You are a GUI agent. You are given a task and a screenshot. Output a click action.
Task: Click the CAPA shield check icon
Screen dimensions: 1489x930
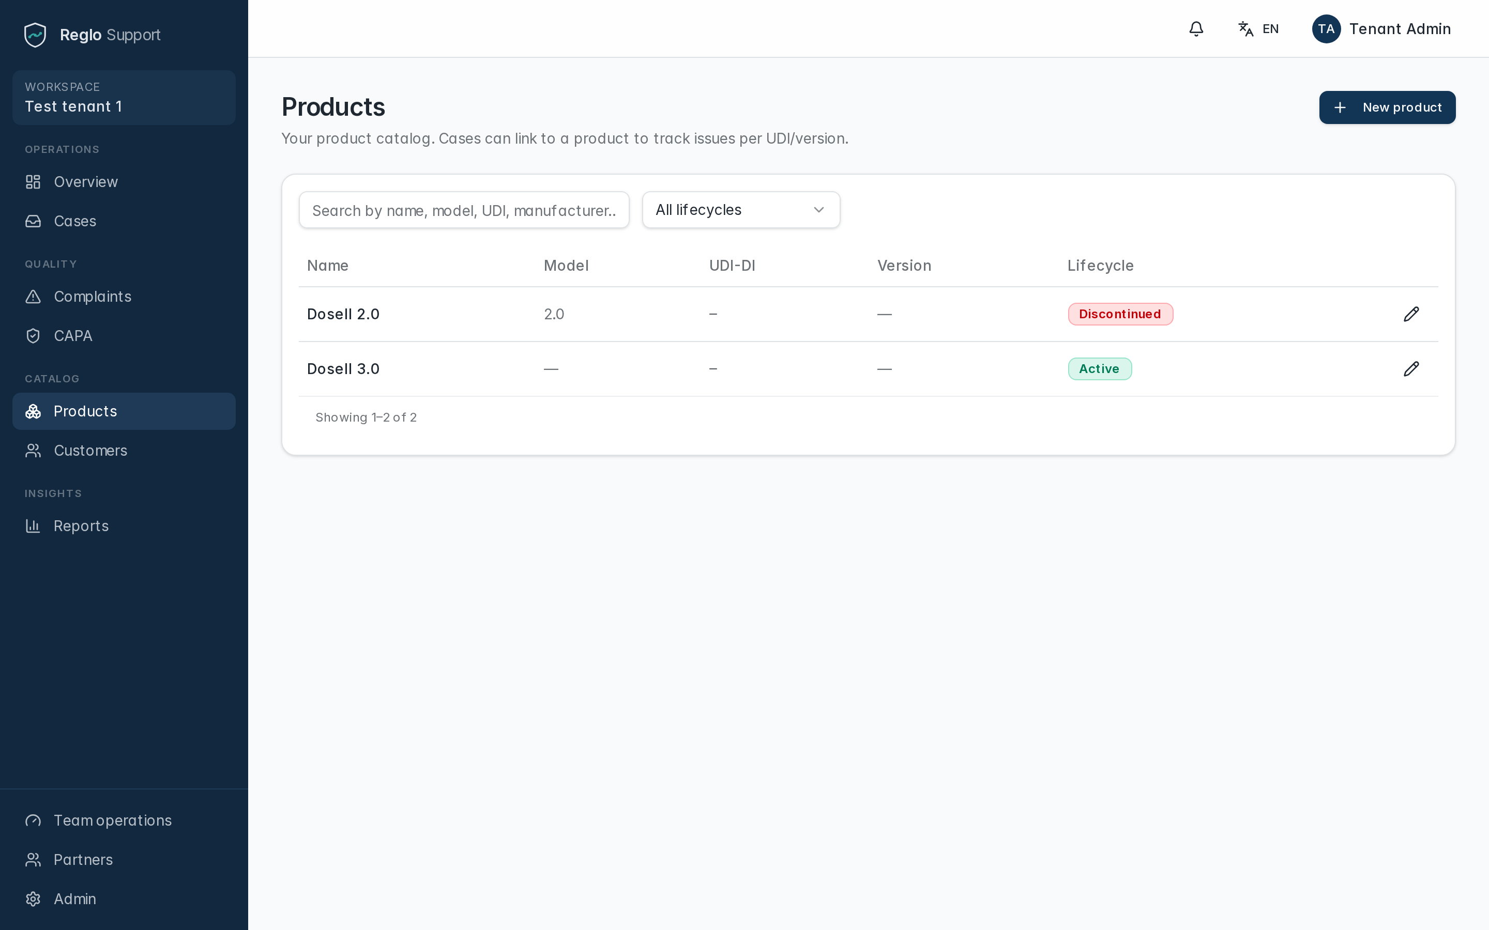[x=33, y=336]
